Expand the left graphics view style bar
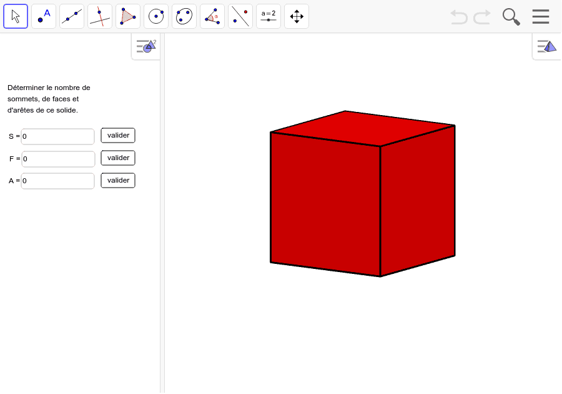The width and height of the screenshot is (562, 394). coord(145,45)
